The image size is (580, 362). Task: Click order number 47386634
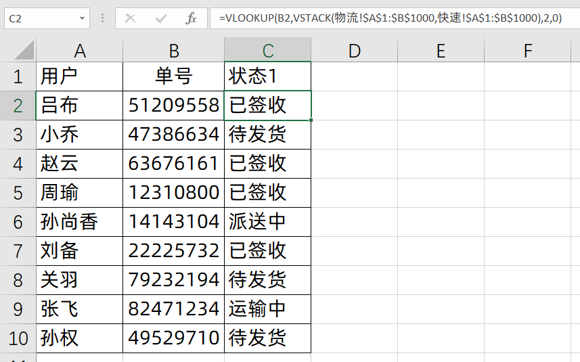[173, 135]
